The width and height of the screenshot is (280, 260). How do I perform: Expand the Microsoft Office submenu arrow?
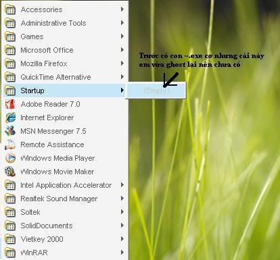[122, 50]
